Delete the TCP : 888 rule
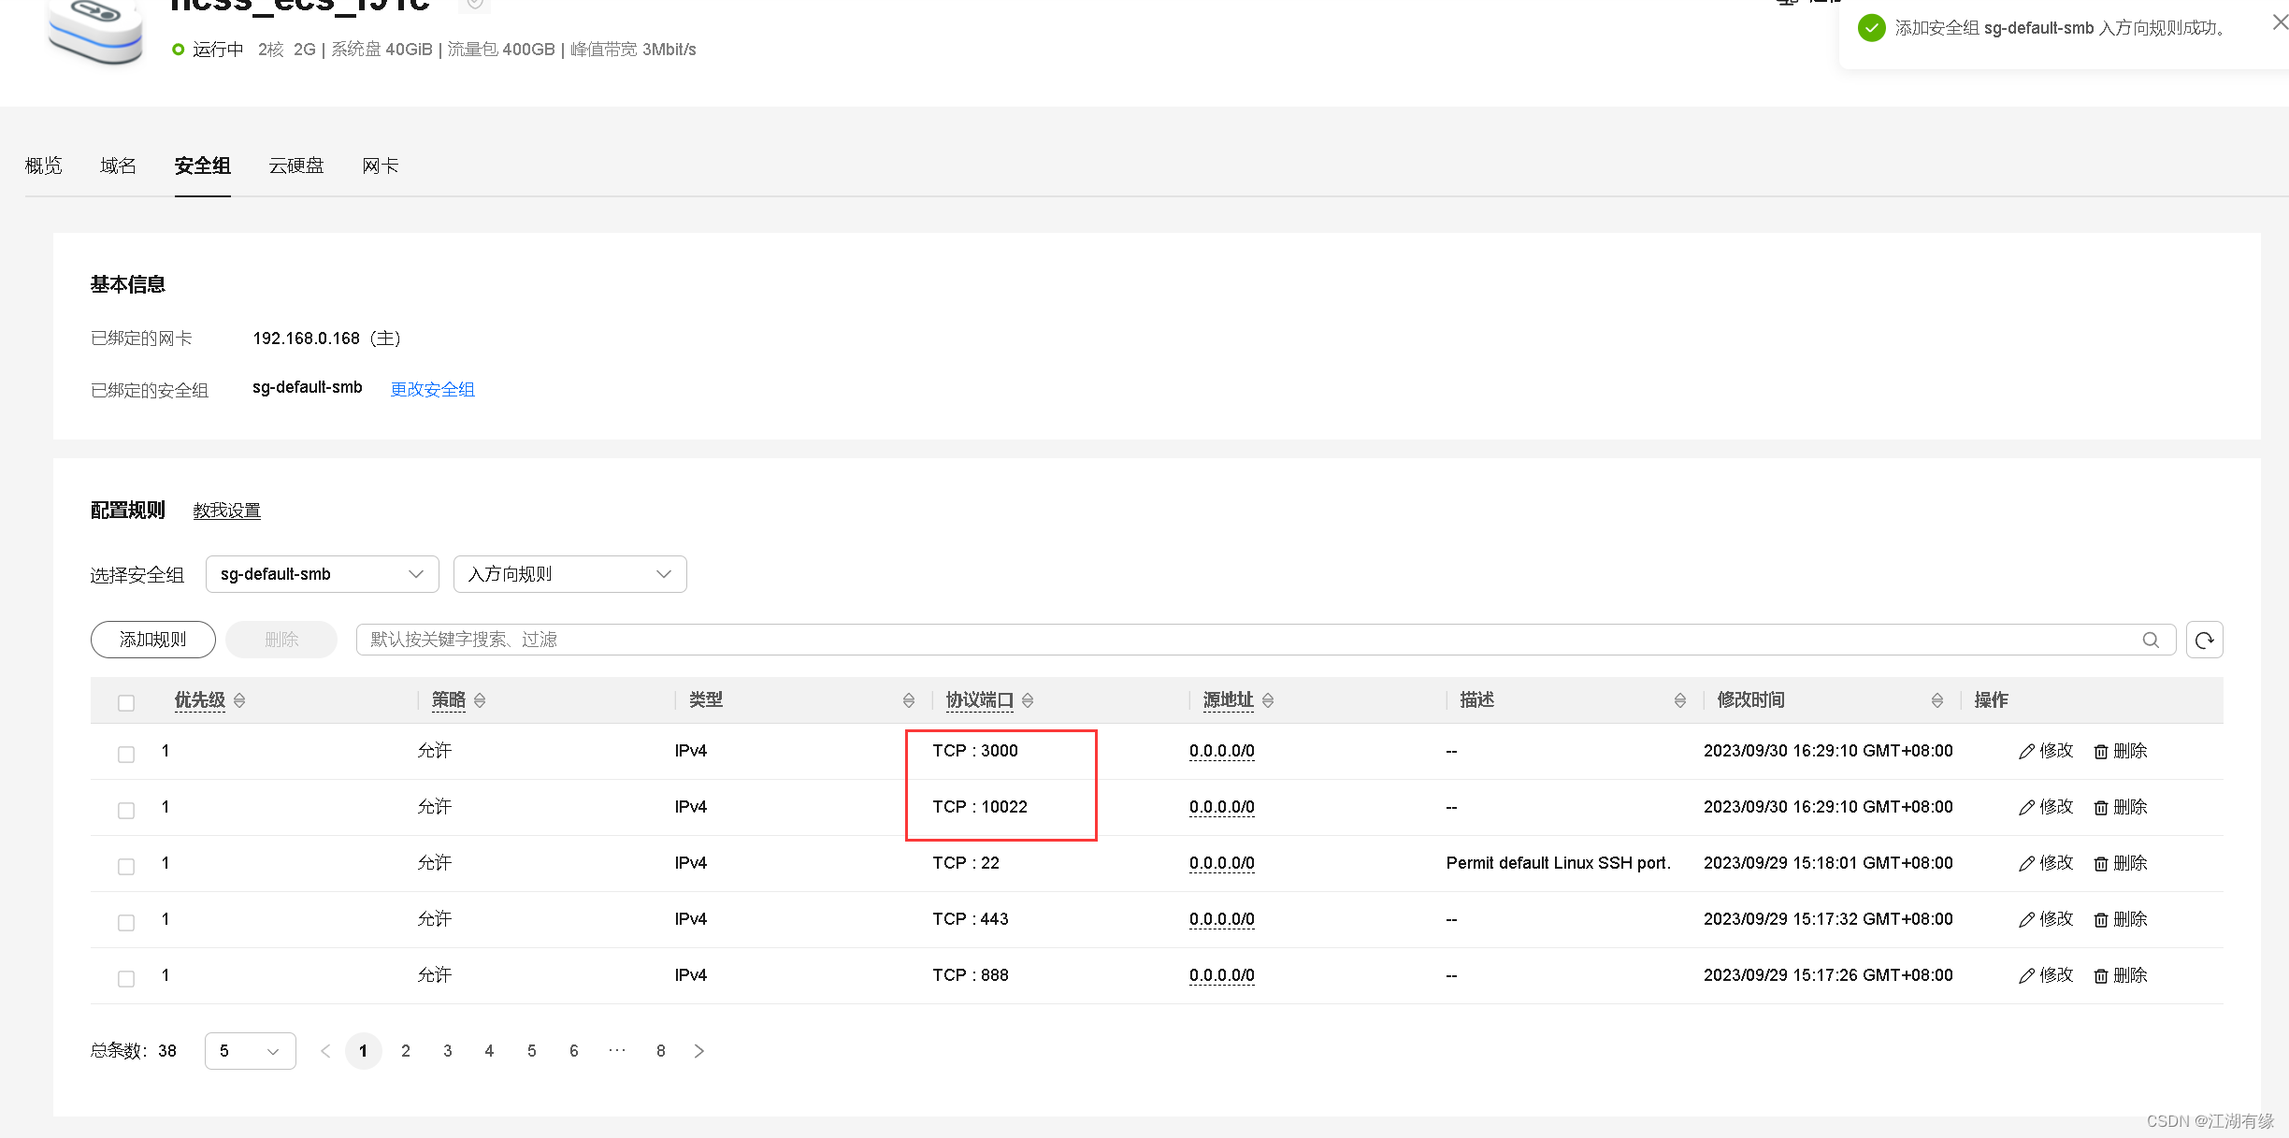The height and width of the screenshot is (1138, 2289). point(2121,975)
